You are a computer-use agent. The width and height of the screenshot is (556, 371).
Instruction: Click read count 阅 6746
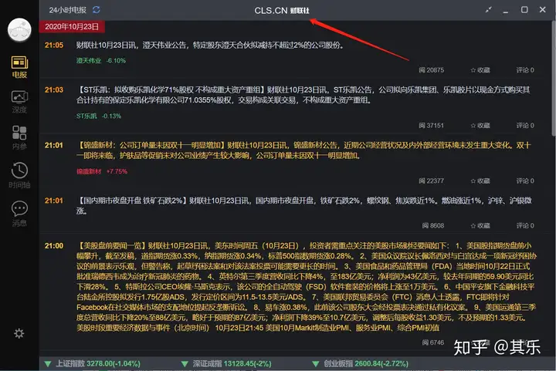[433, 342]
